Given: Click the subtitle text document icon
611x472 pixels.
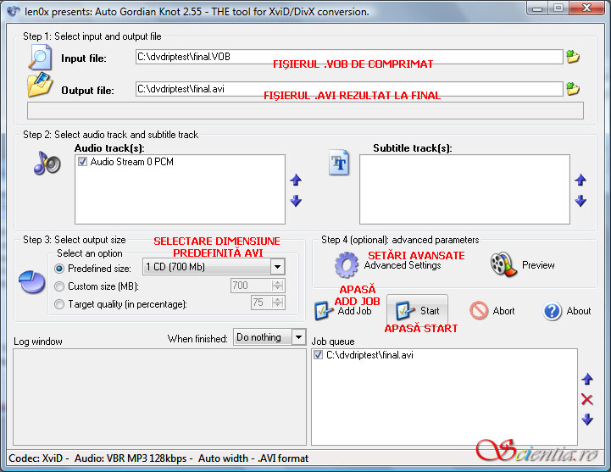Looking at the screenshot, I should (339, 162).
